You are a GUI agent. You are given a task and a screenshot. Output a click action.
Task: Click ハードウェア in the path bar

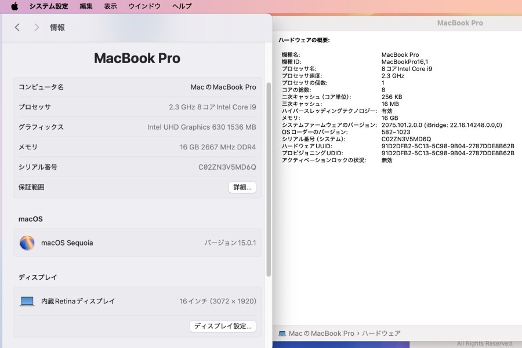click(x=381, y=334)
